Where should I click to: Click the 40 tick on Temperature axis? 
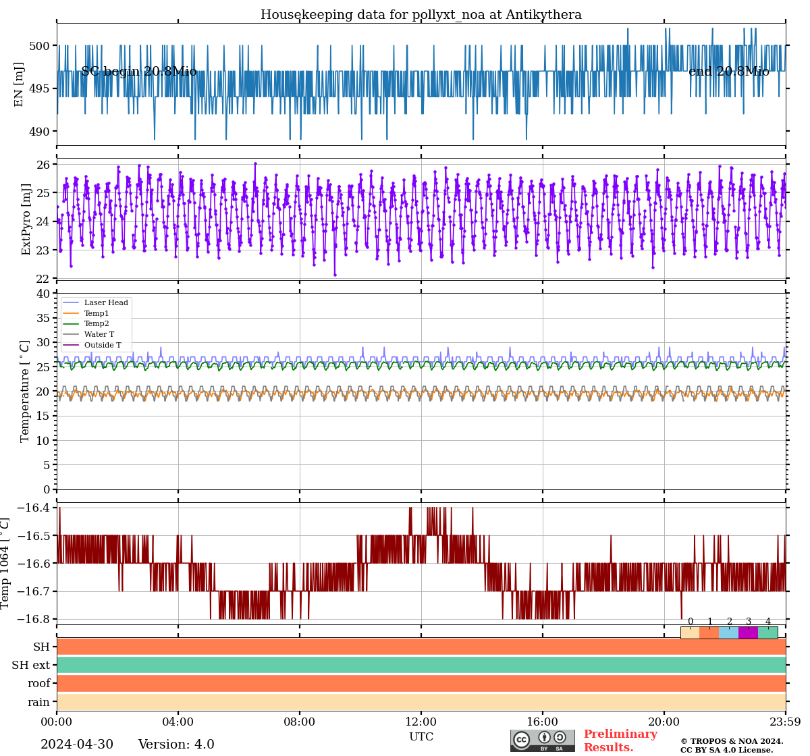44,294
